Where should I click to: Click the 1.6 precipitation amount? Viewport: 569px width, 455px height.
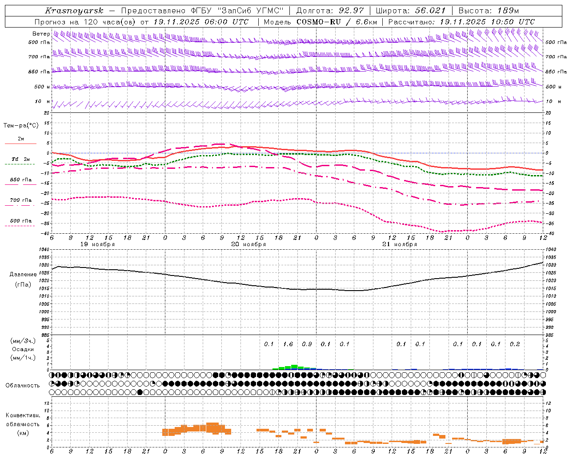click(288, 344)
